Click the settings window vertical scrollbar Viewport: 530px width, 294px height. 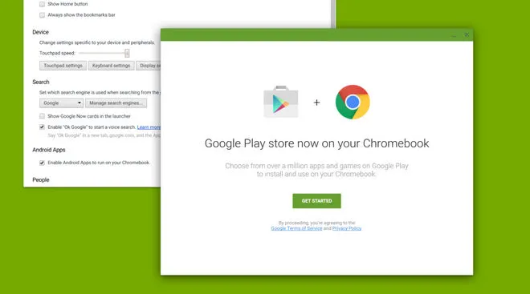[333, 14]
